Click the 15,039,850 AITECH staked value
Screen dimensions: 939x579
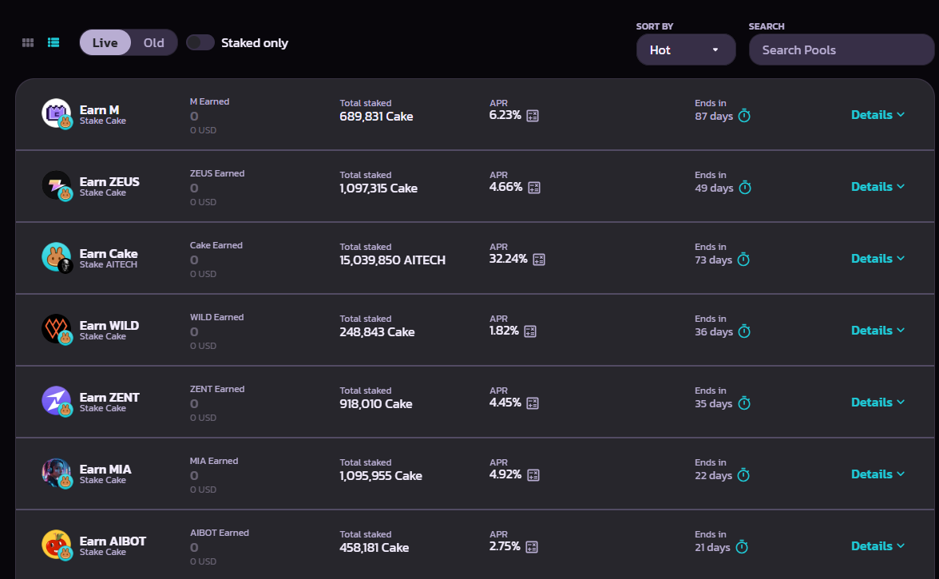coord(392,260)
